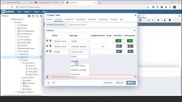This screenshot has width=182, height=102.
Task: Open a new browser tab
Action: tap(100, 3)
